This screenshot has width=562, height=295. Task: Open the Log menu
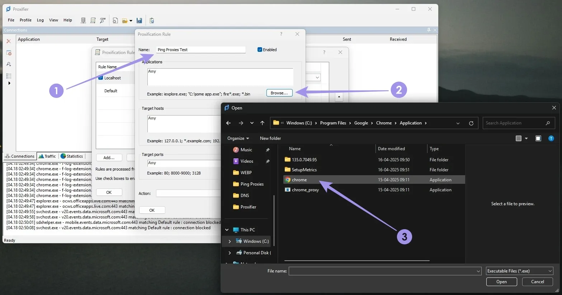pyautogui.click(x=40, y=20)
